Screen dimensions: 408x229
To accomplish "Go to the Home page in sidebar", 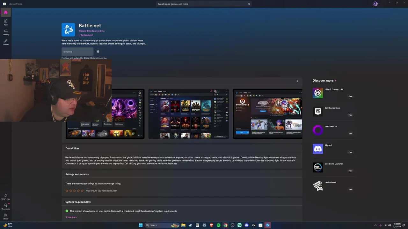I will coord(6,12).
